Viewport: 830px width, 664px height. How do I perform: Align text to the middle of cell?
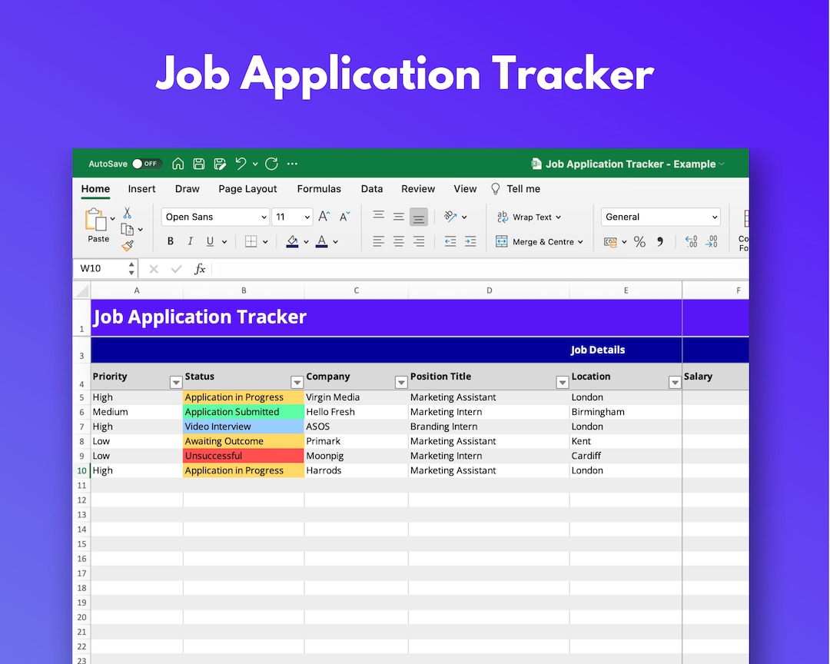(x=399, y=217)
